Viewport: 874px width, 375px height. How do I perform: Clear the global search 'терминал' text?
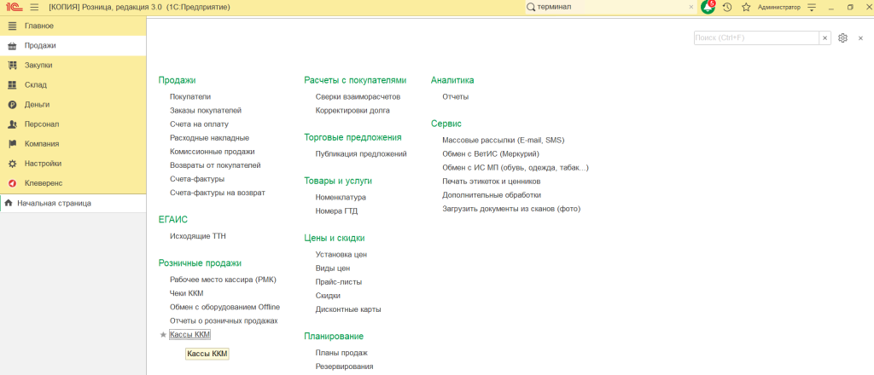pos(691,7)
